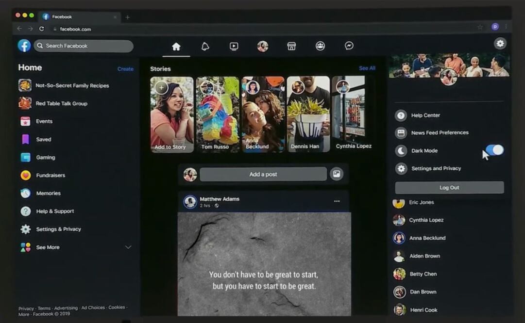525x323 pixels.
Task: Open the Marketplace storefront icon
Action: click(x=291, y=46)
